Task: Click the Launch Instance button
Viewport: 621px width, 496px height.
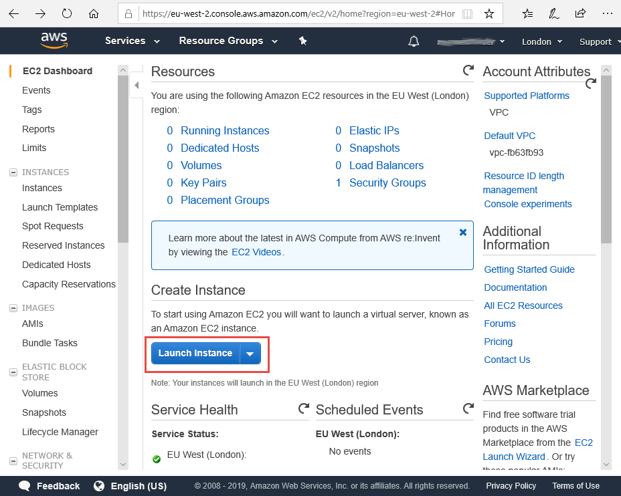Action: (x=195, y=353)
